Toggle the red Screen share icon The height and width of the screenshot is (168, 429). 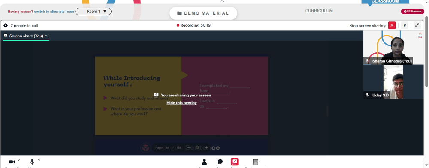[x=235, y=162]
